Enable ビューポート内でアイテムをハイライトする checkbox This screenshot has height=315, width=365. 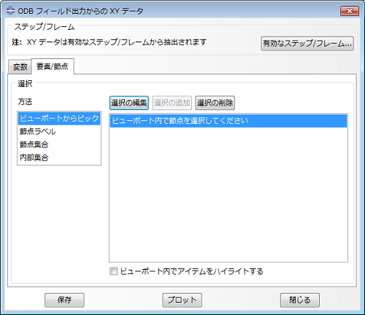(x=114, y=271)
